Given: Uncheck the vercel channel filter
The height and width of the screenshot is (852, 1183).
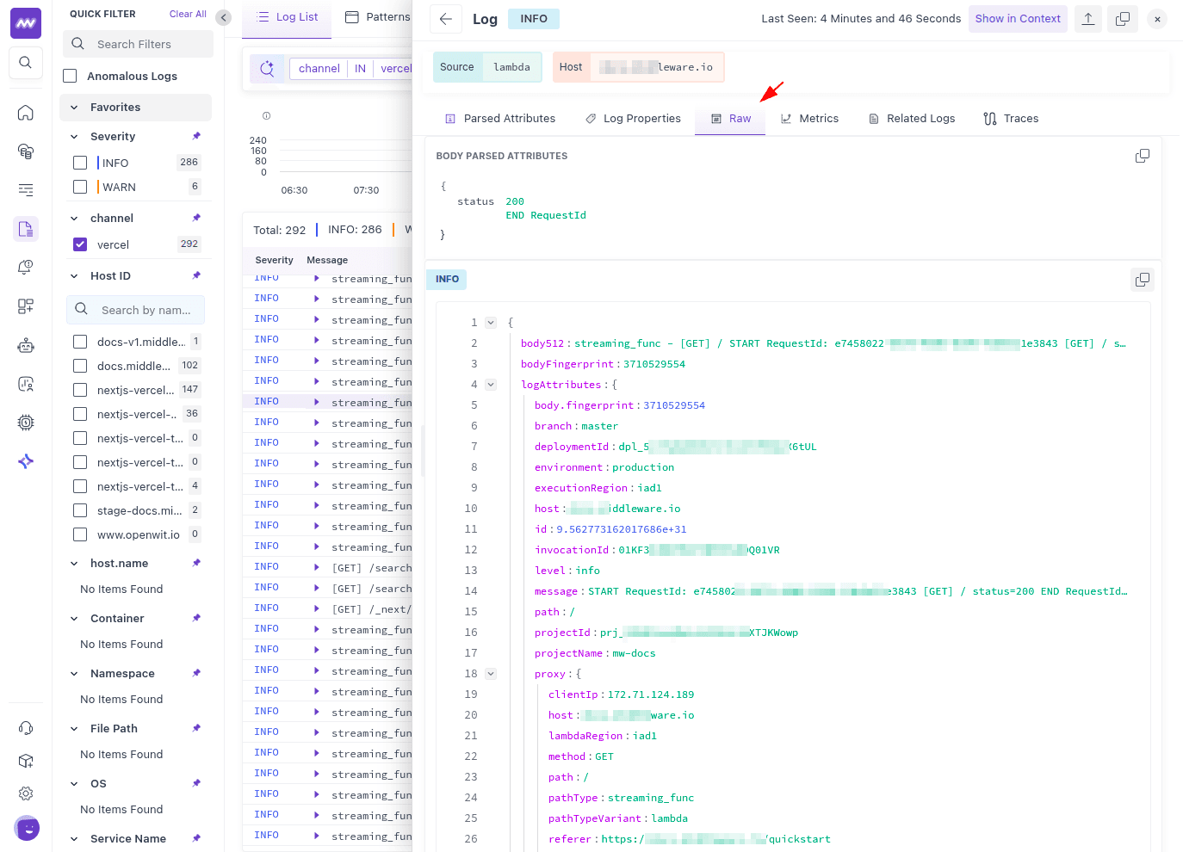Looking at the screenshot, I should coord(80,244).
